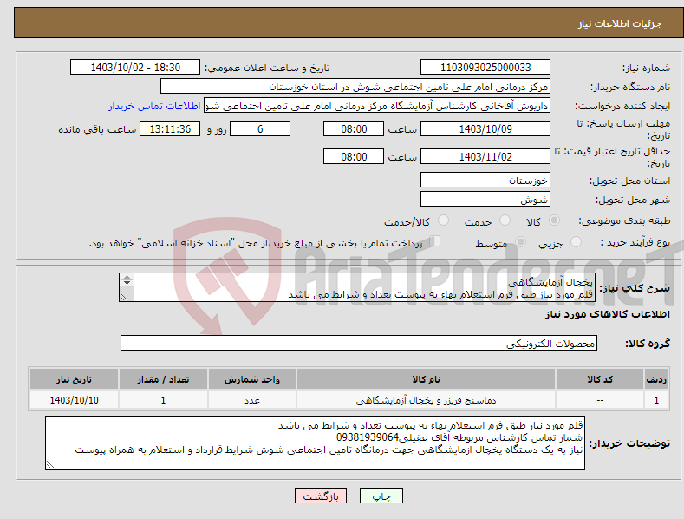Screen dimensions: 684x519
Task: Select the خدمت radio button
Action: coord(505,220)
